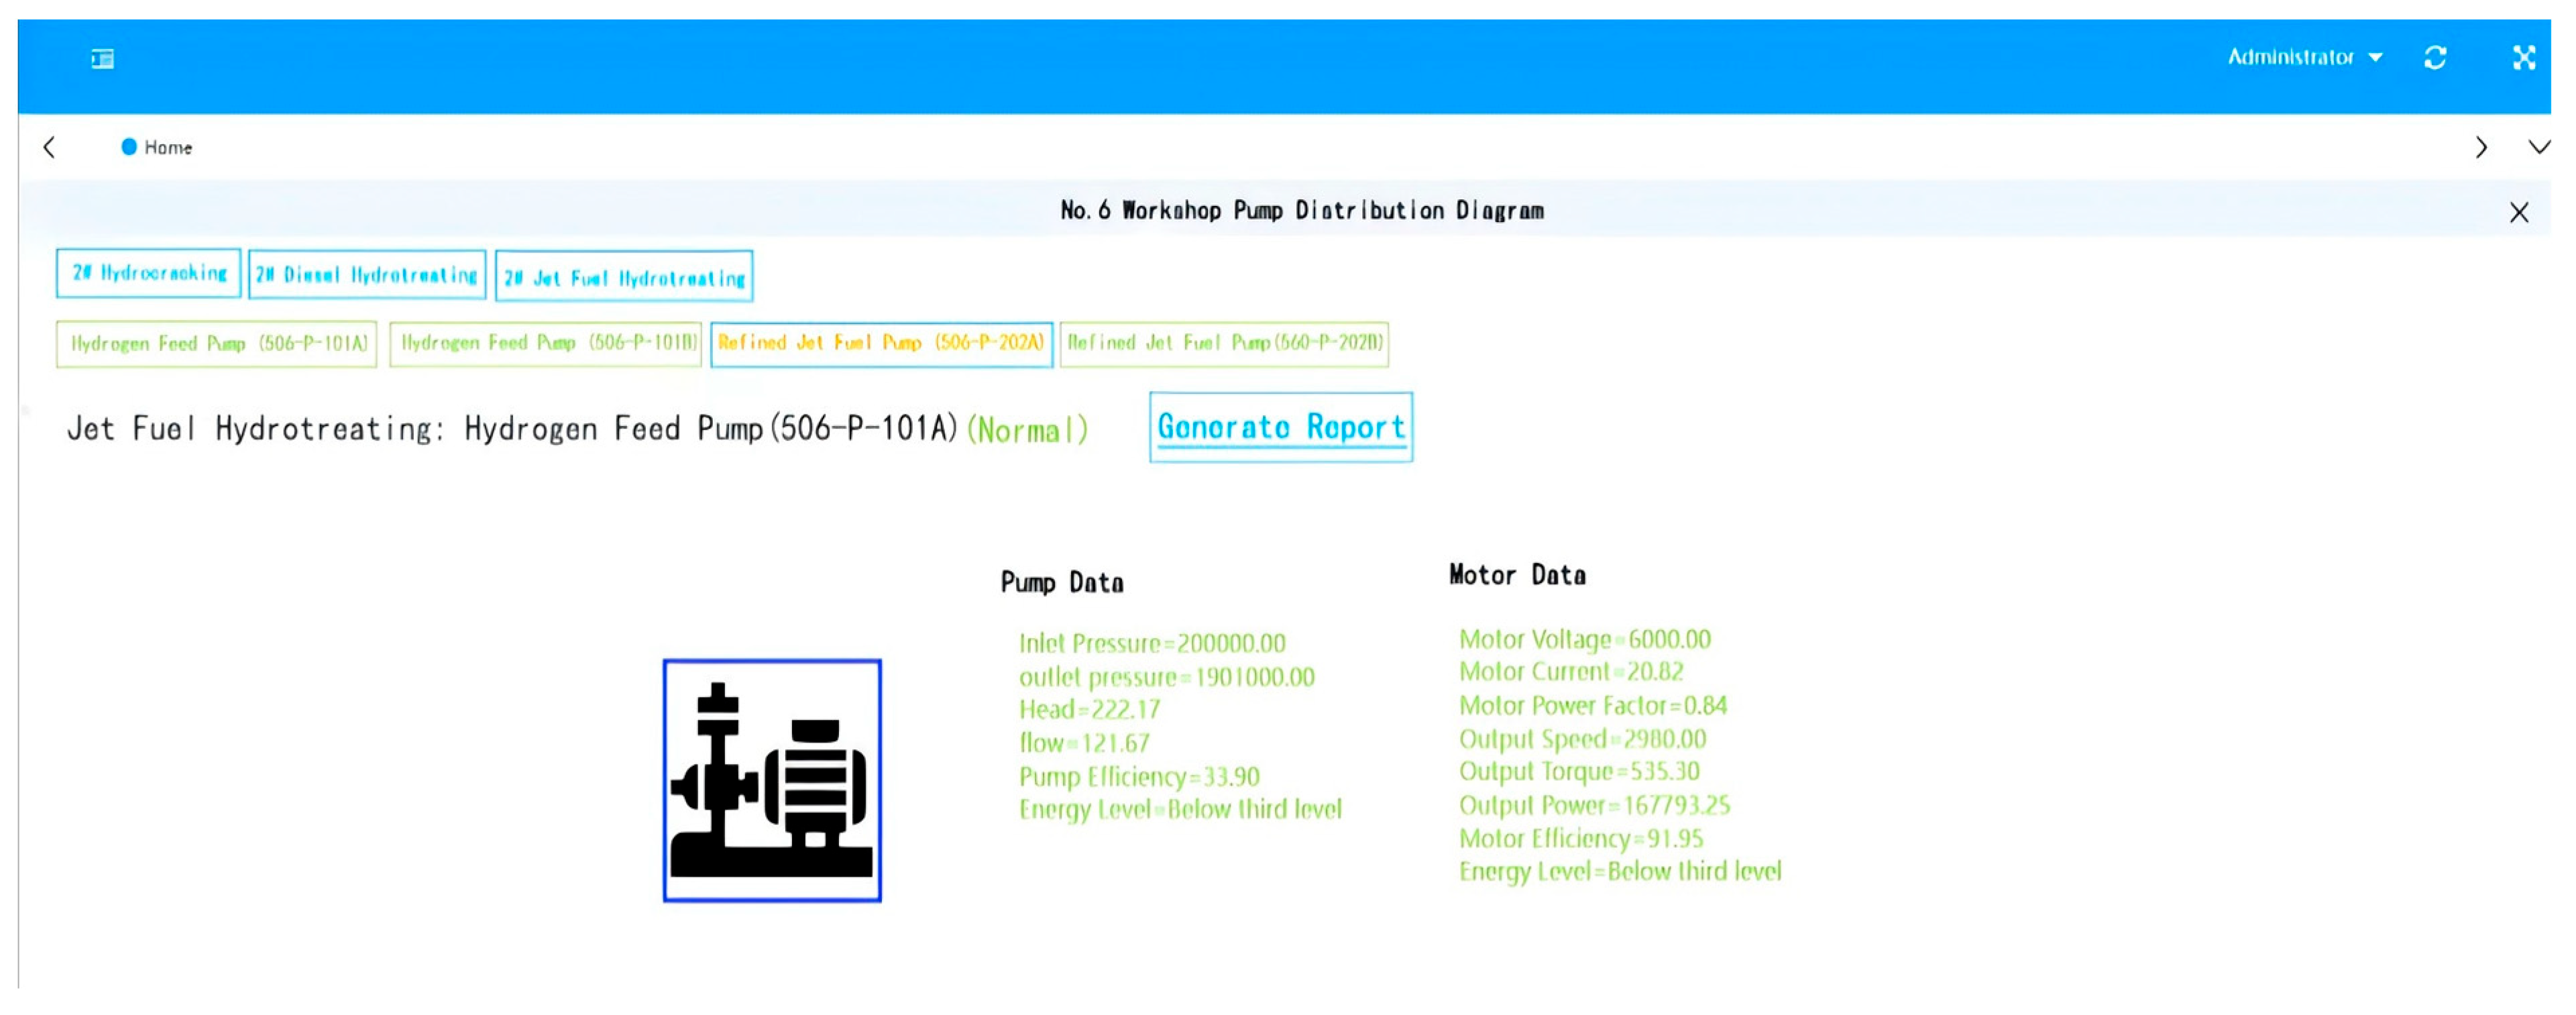Click the fullscreen expand icon
Image resolution: width=2576 pixels, height=1015 pixels.
click(2523, 58)
